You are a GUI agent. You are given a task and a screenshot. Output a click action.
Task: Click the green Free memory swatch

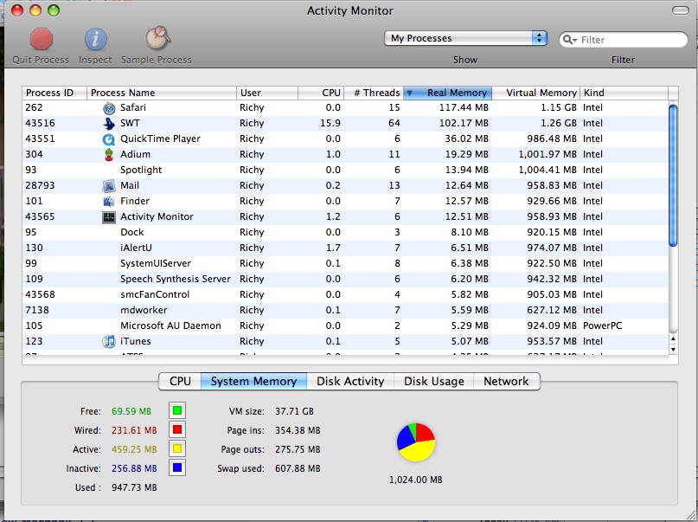pyautogui.click(x=177, y=410)
